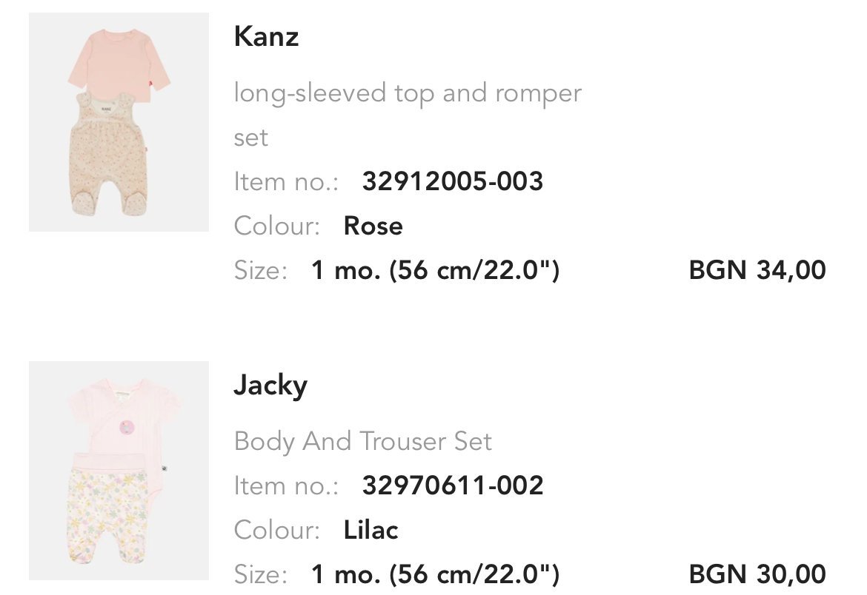867x595 pixels.
Task: Click the Rose colour value
Action: coord(373,226)
